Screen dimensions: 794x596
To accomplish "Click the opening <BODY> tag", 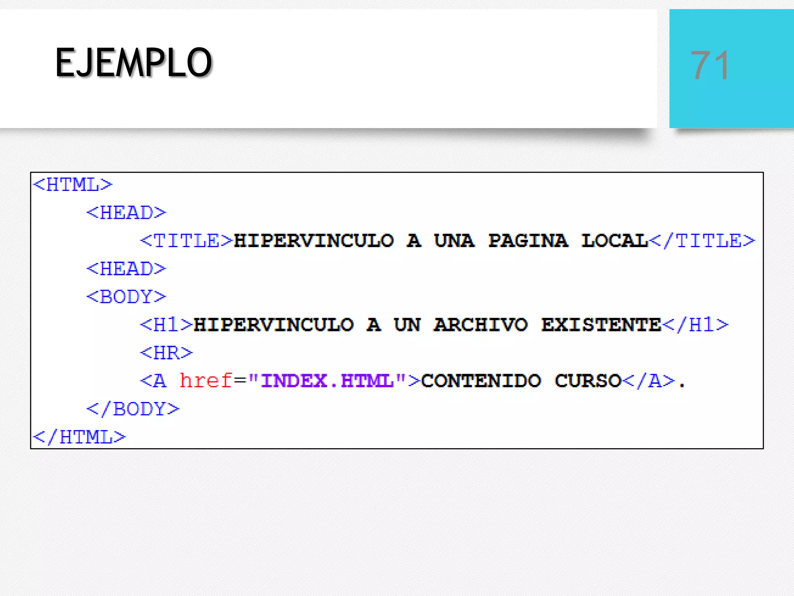I will click(126, 297).
